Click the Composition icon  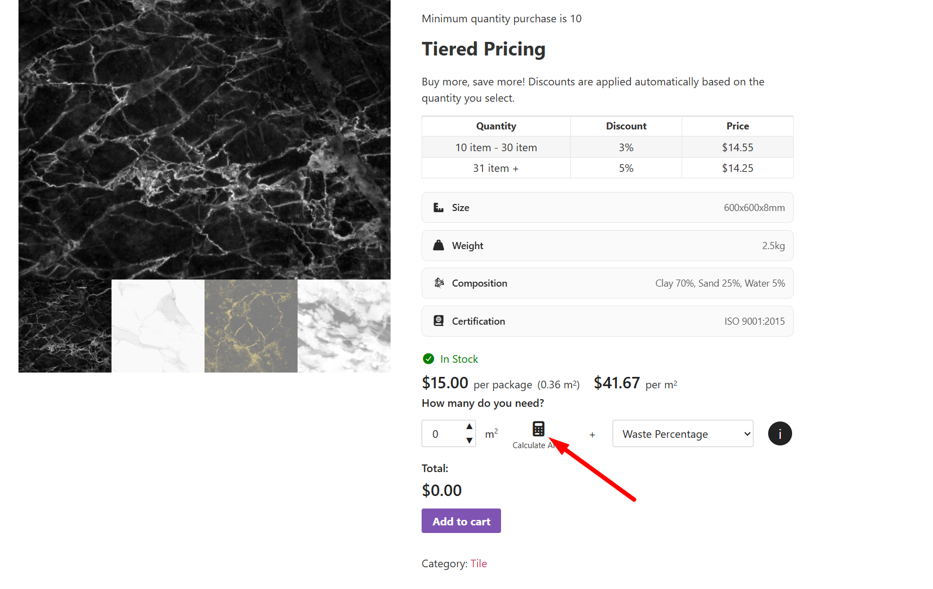[x=439, y=283]
